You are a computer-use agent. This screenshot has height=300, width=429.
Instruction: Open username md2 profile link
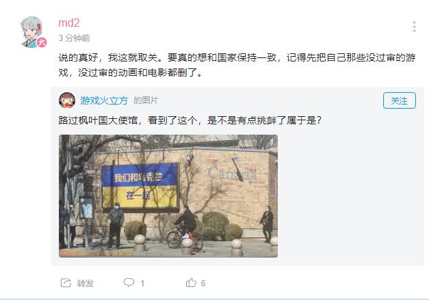tap(69, 23)
